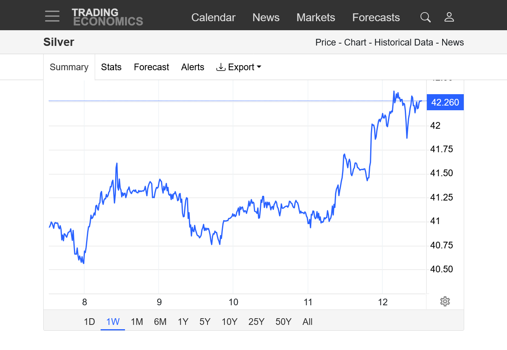The width and height of the screenshot is (507, 350).
Task: Open the Markets menu item
Action: pyautogui.click(x=316, y=18)
